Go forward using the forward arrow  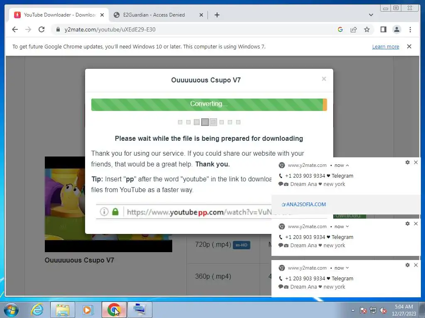[28, 29]
